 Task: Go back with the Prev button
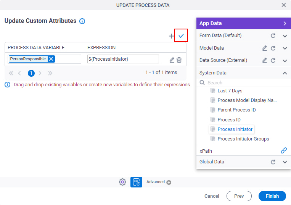point(239,196)
